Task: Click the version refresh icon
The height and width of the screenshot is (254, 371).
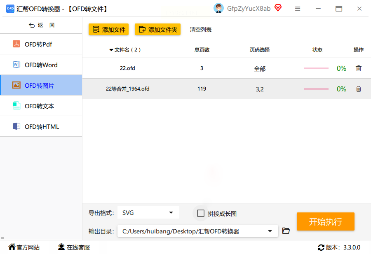Action: point(321,247)
